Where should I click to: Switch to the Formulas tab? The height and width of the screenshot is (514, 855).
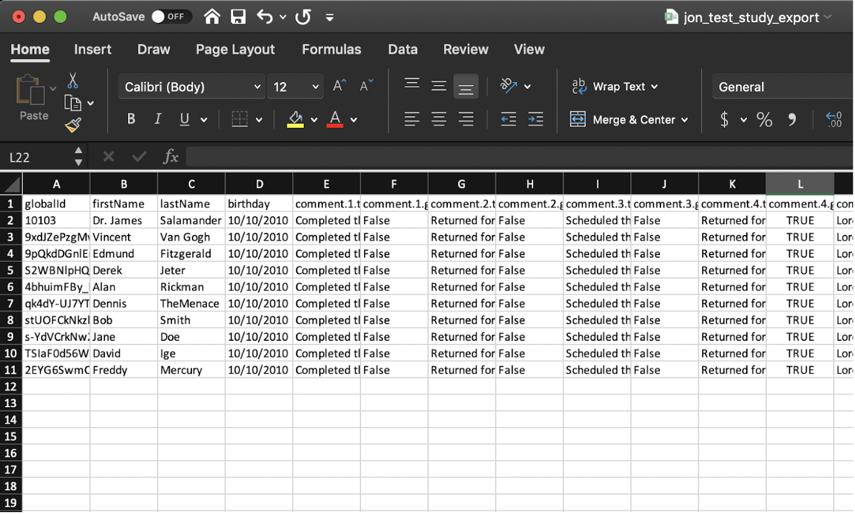(331, 50)
